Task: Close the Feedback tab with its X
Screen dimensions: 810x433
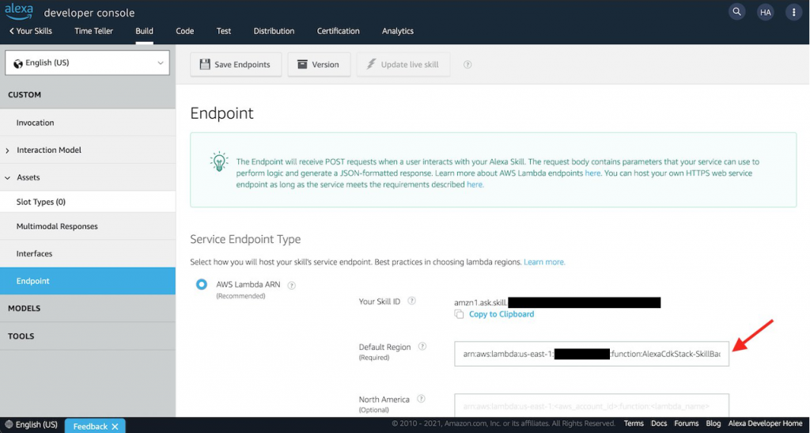Action: coord(115,427)
